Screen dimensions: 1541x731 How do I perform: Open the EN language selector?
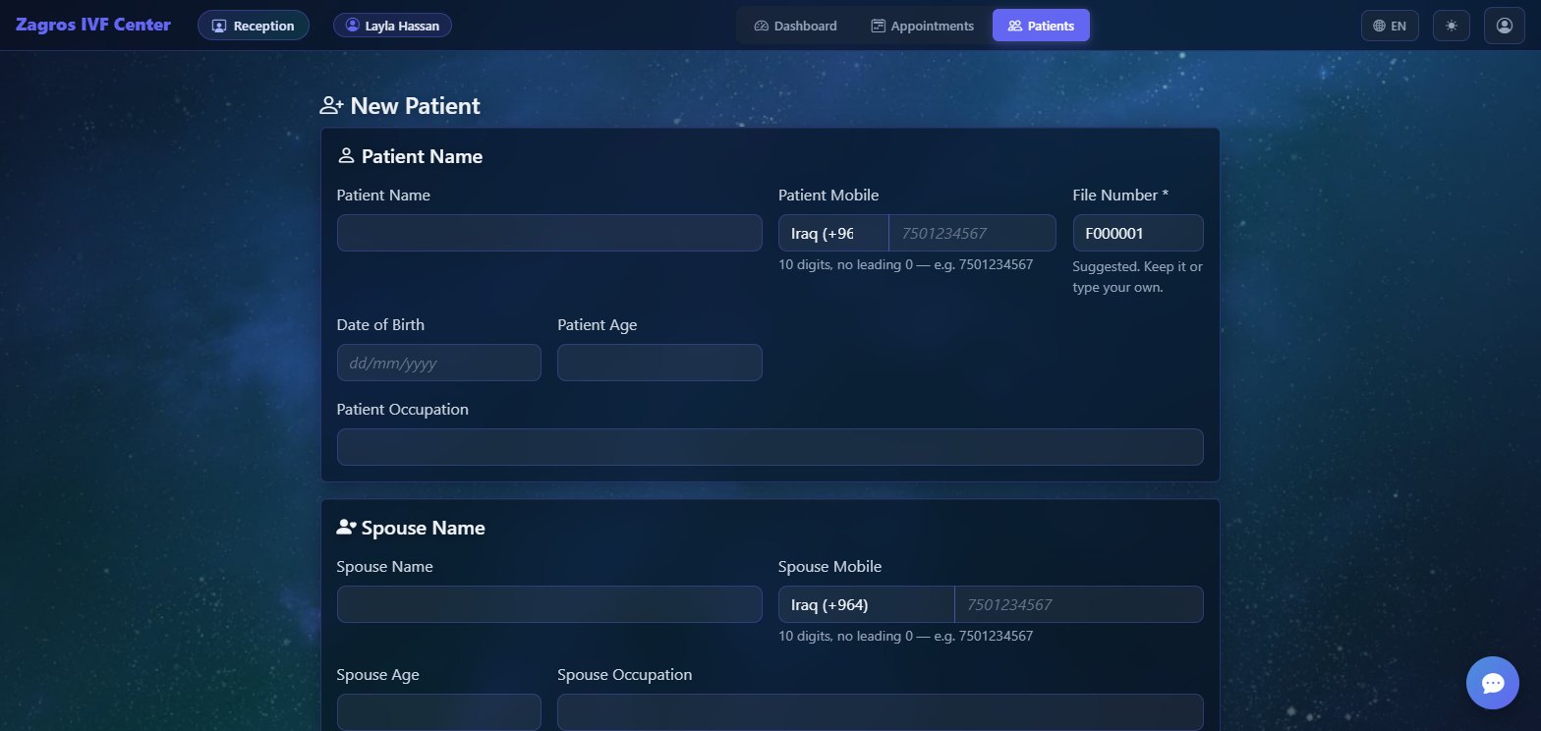pos(1390,26)
